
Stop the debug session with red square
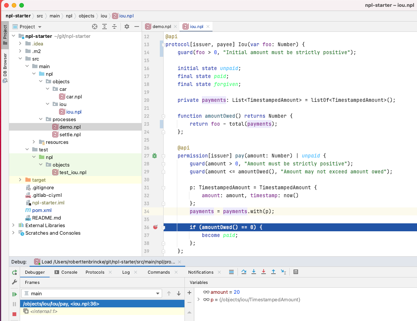coord(14,314)
